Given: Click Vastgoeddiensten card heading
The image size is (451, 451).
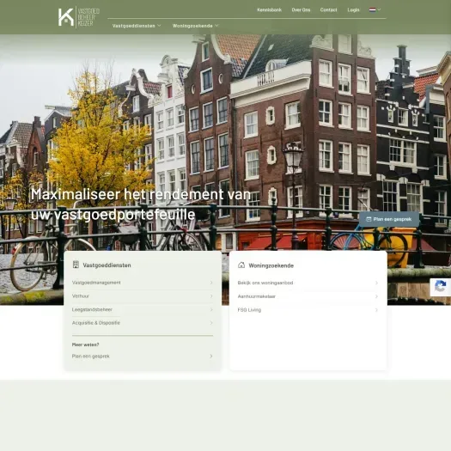Looking at the screenshot, I should pyautogui.click(x=107, y=265).
